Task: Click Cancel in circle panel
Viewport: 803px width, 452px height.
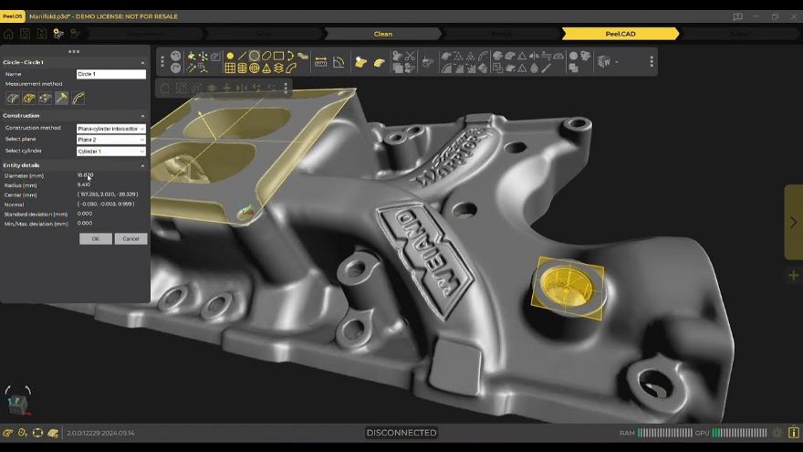Action: [130, 239]
